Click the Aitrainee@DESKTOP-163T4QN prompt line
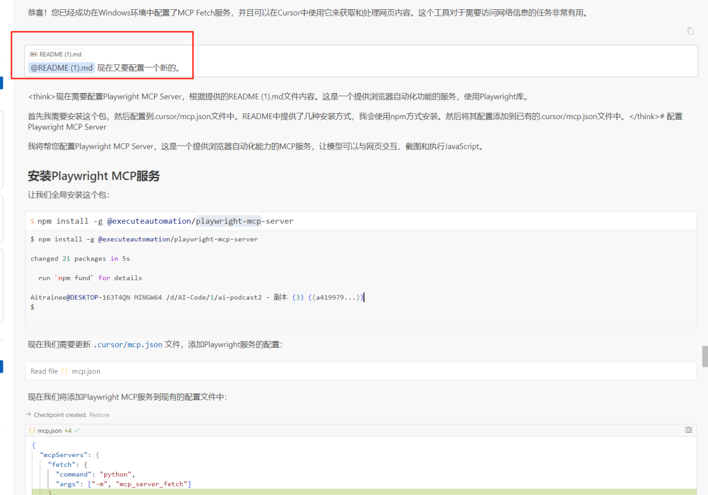 coord(197,297)
